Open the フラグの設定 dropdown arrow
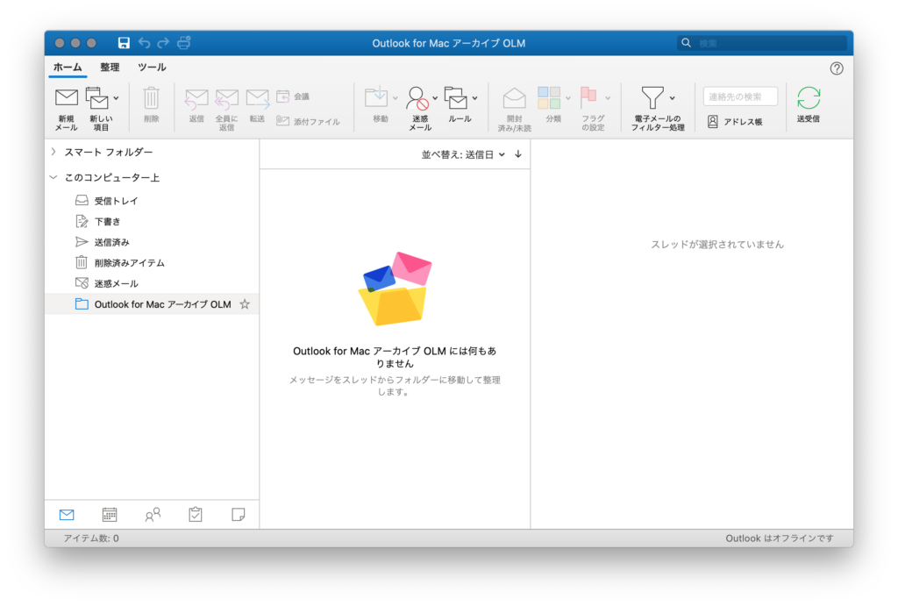Screen dimensions: 898x606 pos(608,98)
